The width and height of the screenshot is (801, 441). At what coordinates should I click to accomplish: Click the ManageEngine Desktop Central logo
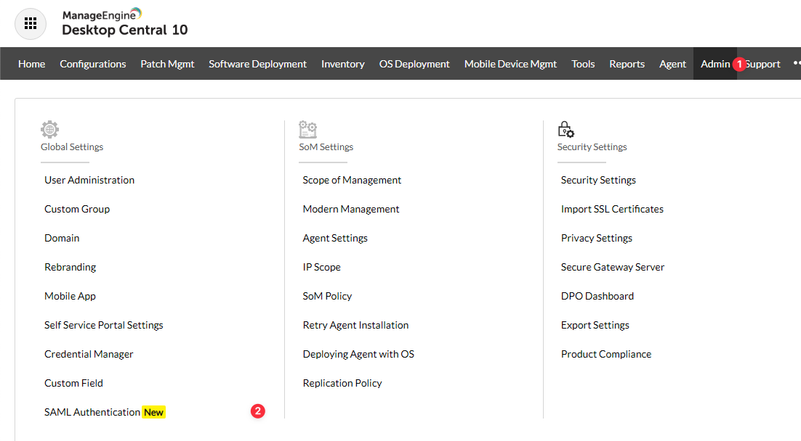(x=124, y=22)
